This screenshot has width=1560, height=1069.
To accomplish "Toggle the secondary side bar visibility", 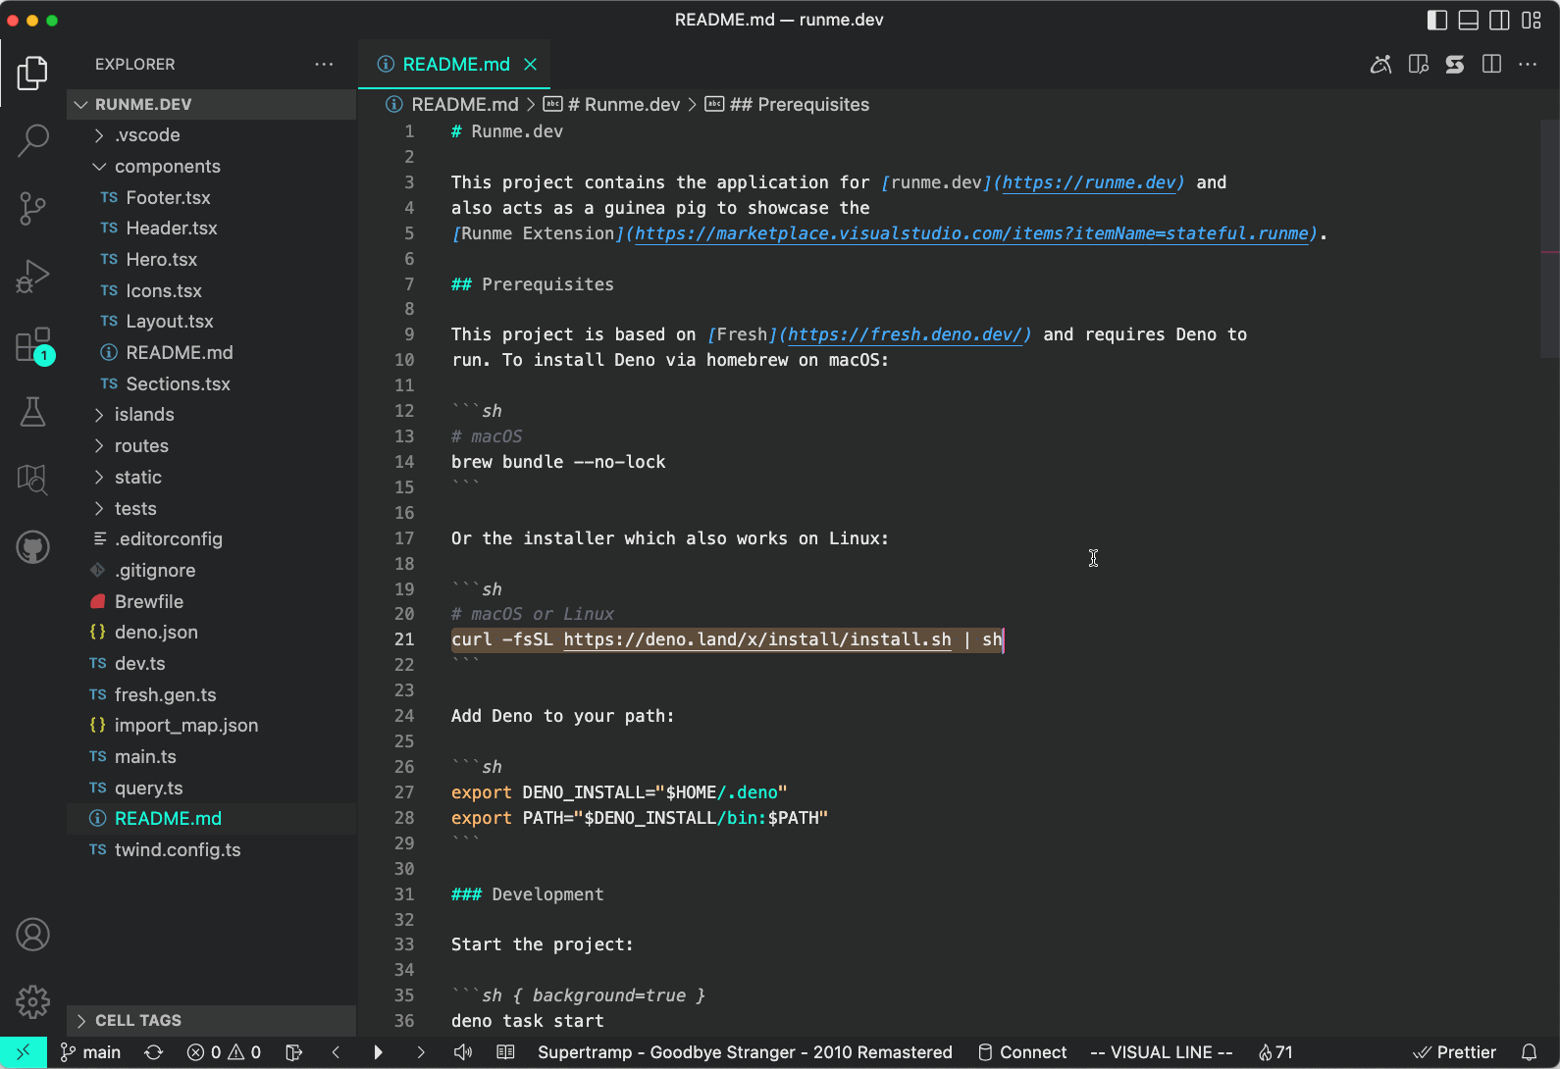I will (x=1500, y=20).
